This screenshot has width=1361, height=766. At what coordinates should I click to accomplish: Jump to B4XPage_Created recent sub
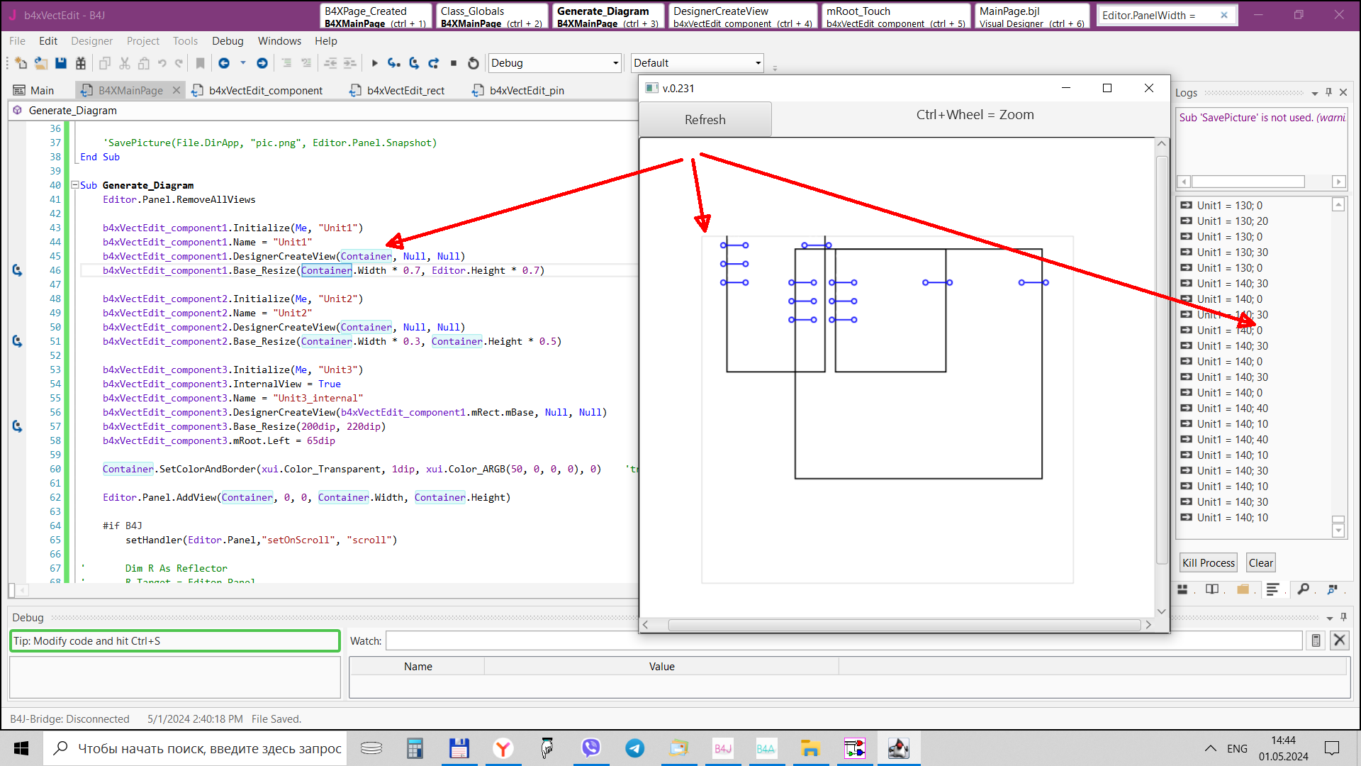pos(376,16)
